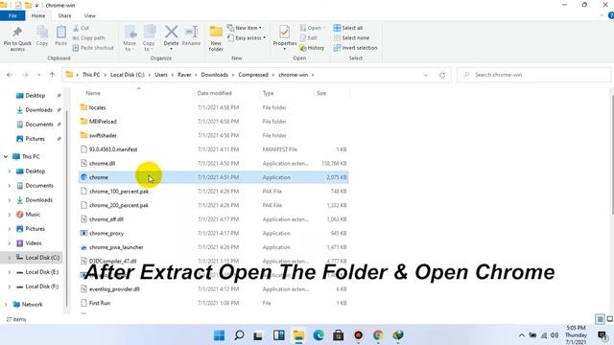Expand the Network tree node

click(x=6, y=305)
